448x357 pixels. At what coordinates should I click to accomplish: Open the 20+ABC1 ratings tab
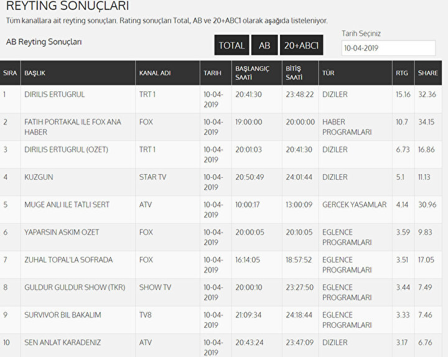(301, 45)
